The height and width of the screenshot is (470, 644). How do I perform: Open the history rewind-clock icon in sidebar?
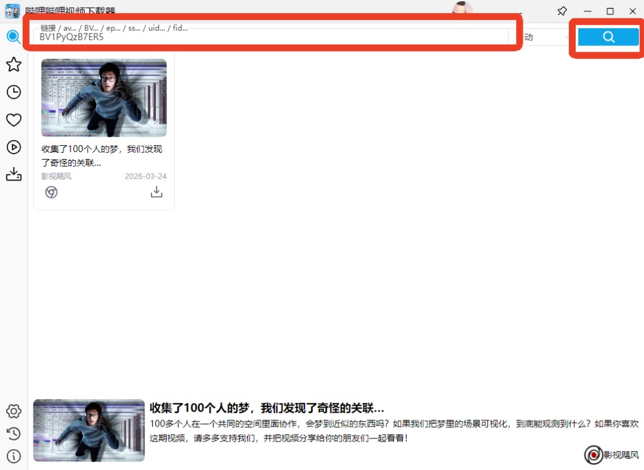tap(13, 433)
